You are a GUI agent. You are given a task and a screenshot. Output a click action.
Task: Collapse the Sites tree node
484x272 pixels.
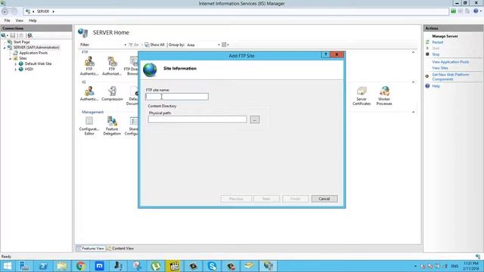[10, 59]
